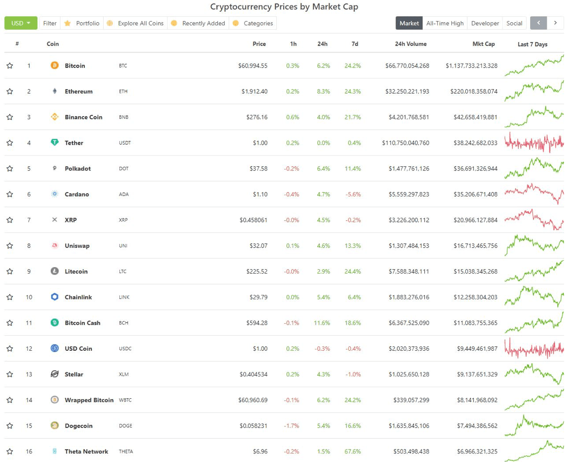Click Theta Network 7d change 67.6%
Viewport: 582px width, 462px height.
pyautogui.click(x=353, y=452)
